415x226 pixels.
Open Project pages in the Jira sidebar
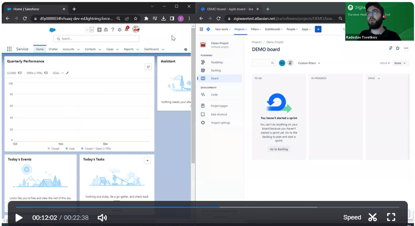220,106
